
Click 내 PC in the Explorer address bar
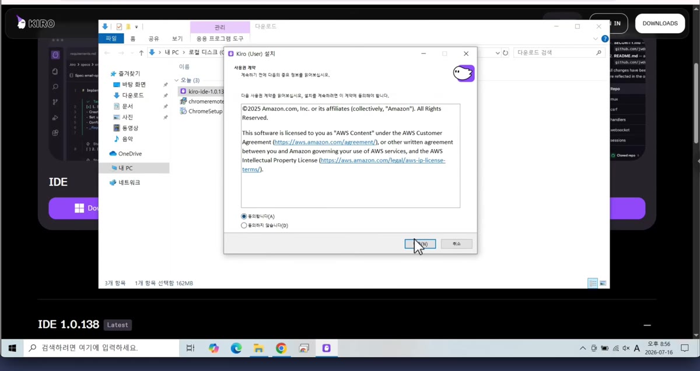172,52
